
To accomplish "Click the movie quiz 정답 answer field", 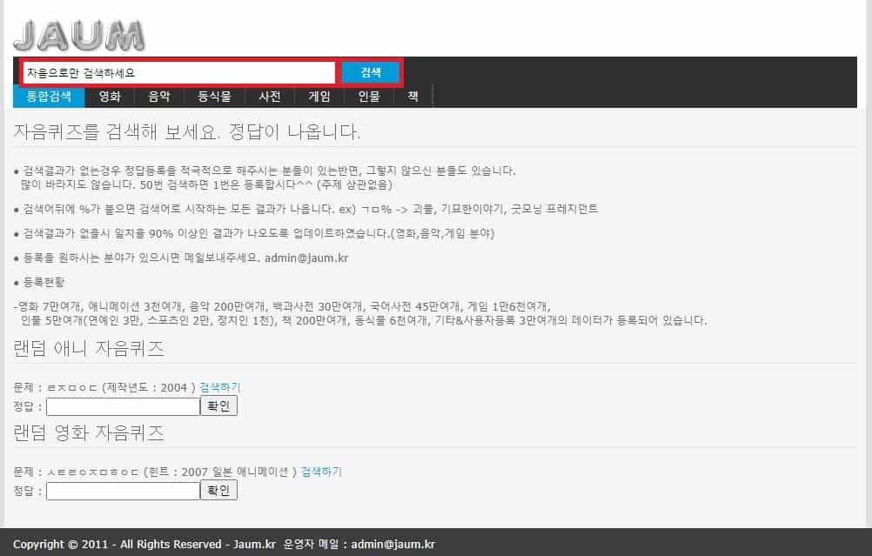I will point(122,490).
